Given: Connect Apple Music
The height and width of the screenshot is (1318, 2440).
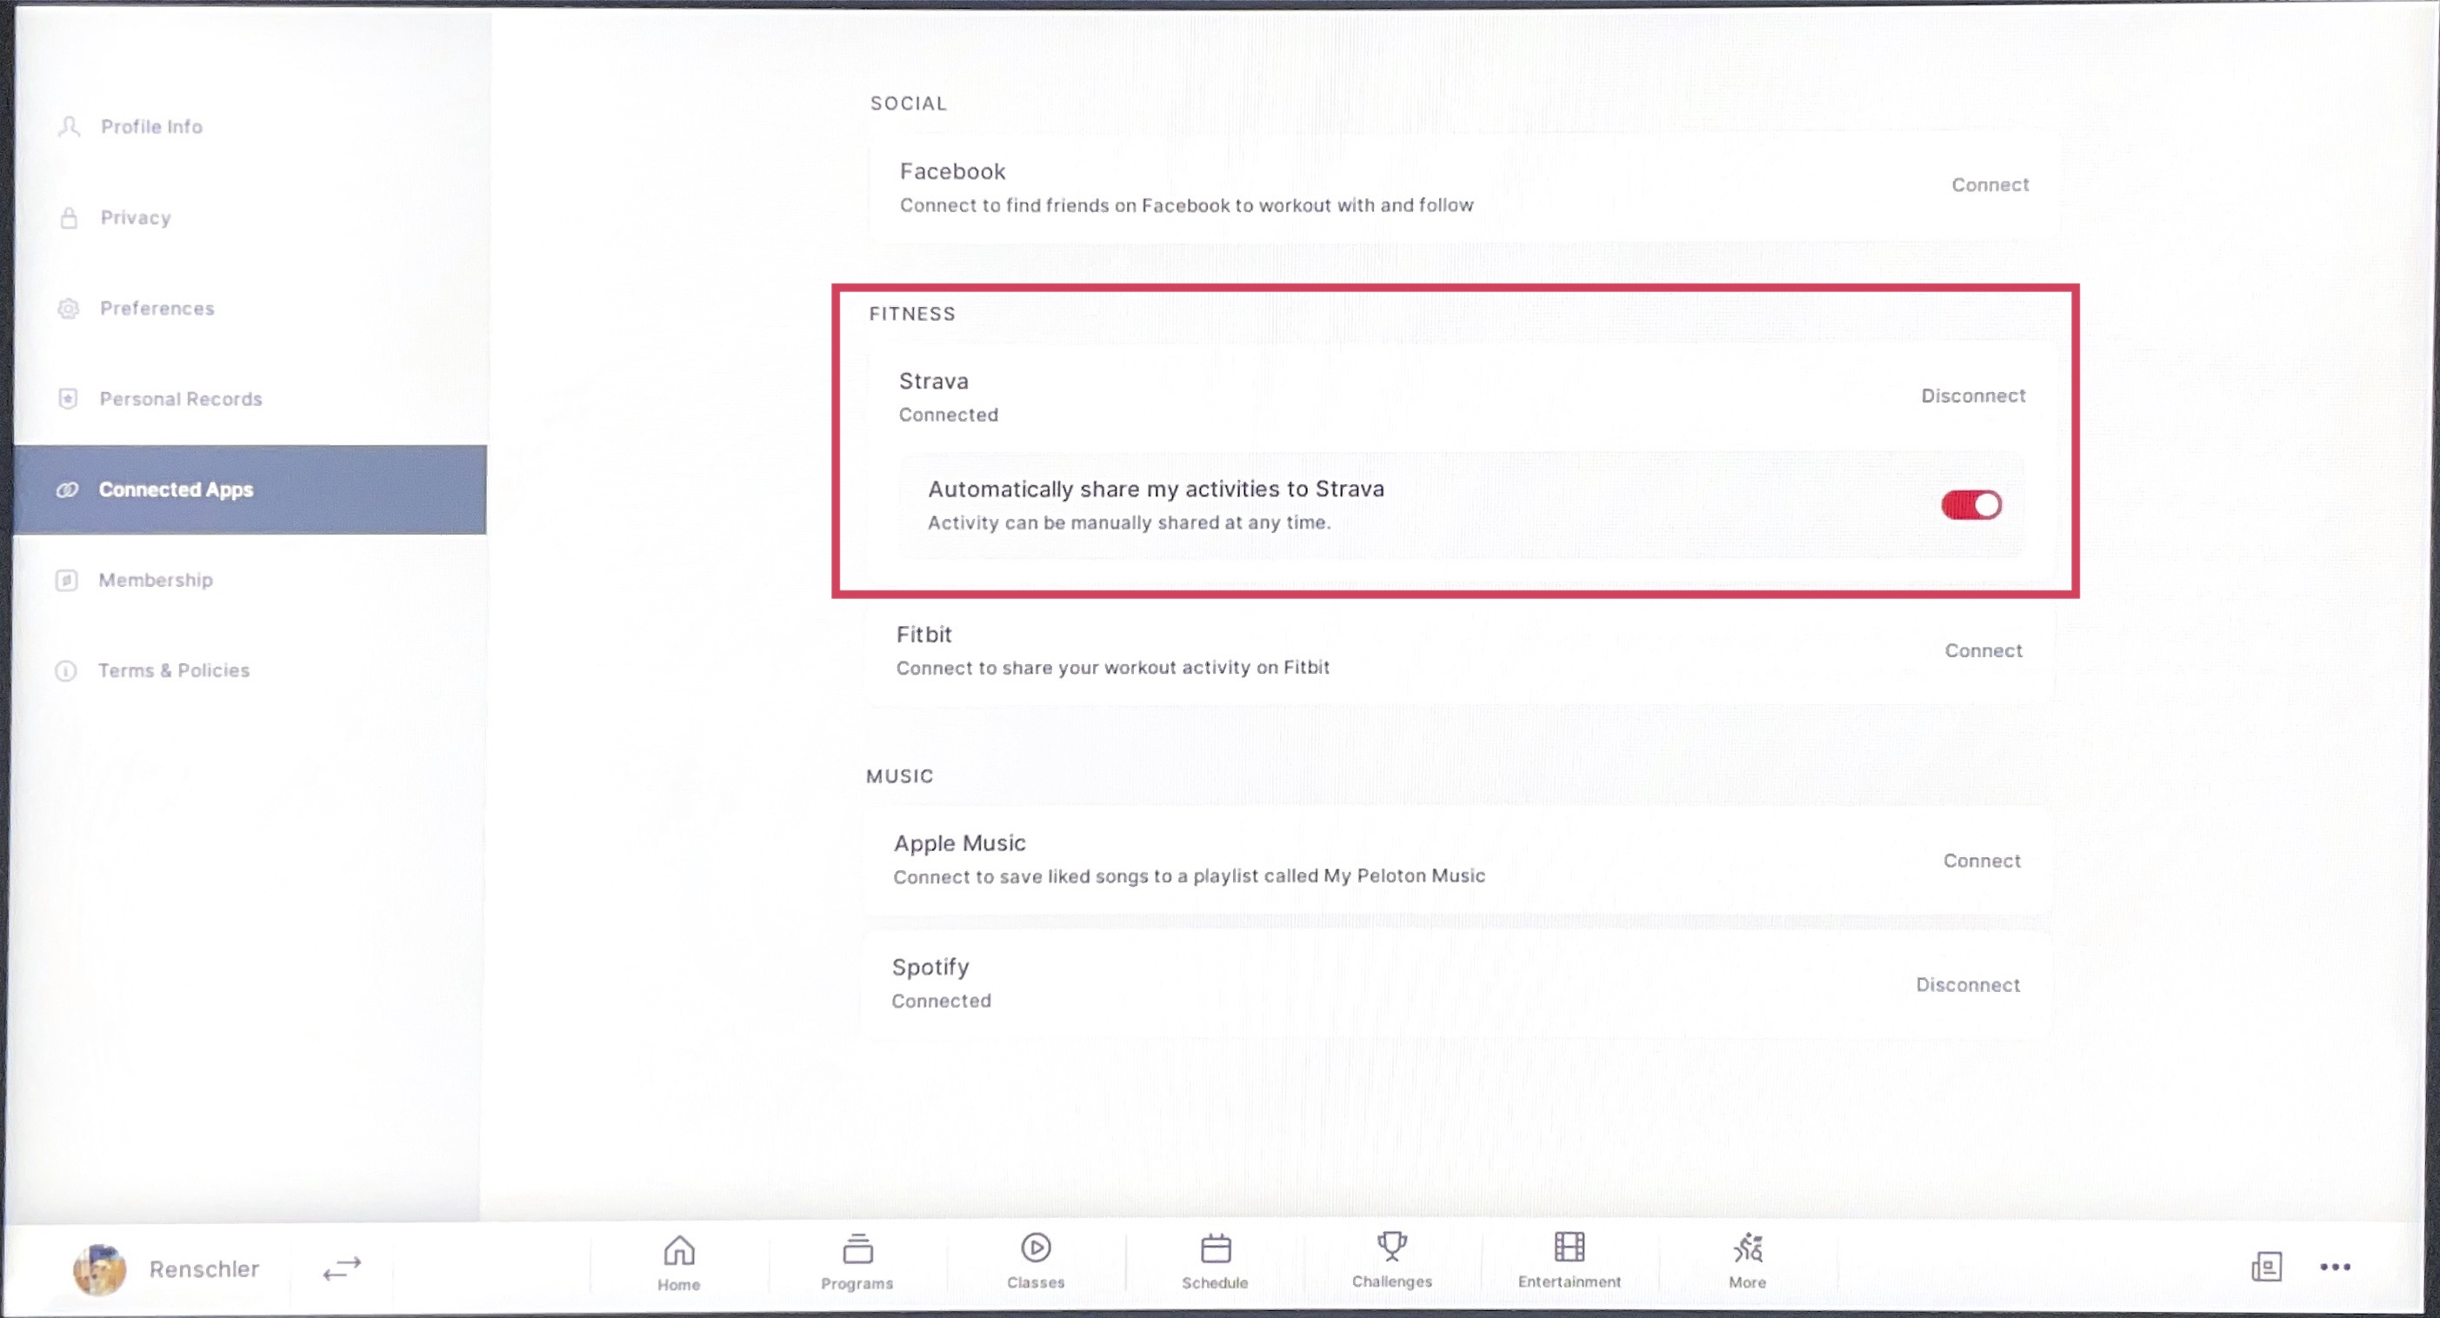Looking at the screenshot, I should tap(1982, 862).
